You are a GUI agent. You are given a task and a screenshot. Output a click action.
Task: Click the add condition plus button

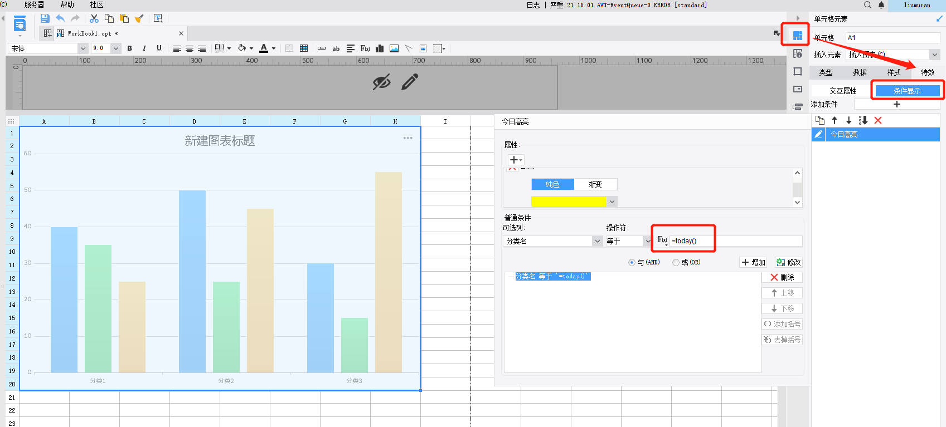point(897,104)
